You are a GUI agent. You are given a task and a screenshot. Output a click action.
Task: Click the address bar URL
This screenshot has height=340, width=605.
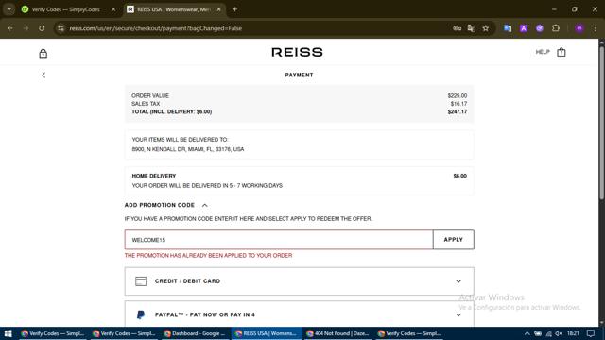(x=155, y=28)
